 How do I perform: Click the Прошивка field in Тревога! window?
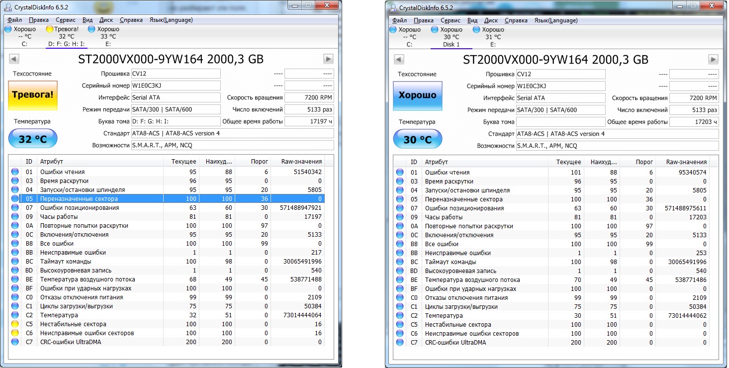176,74
